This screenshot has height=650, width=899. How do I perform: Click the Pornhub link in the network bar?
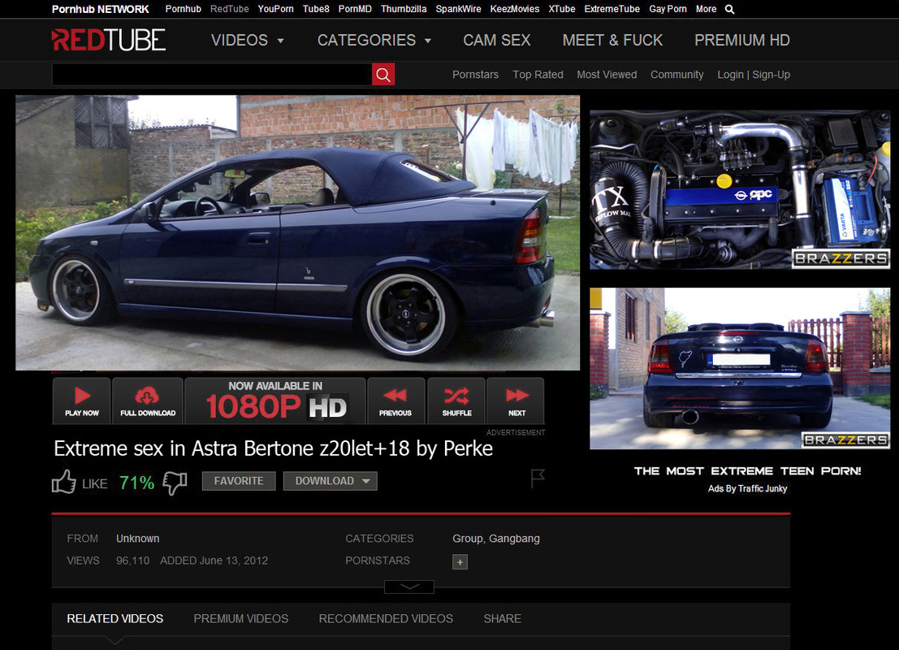183,9
